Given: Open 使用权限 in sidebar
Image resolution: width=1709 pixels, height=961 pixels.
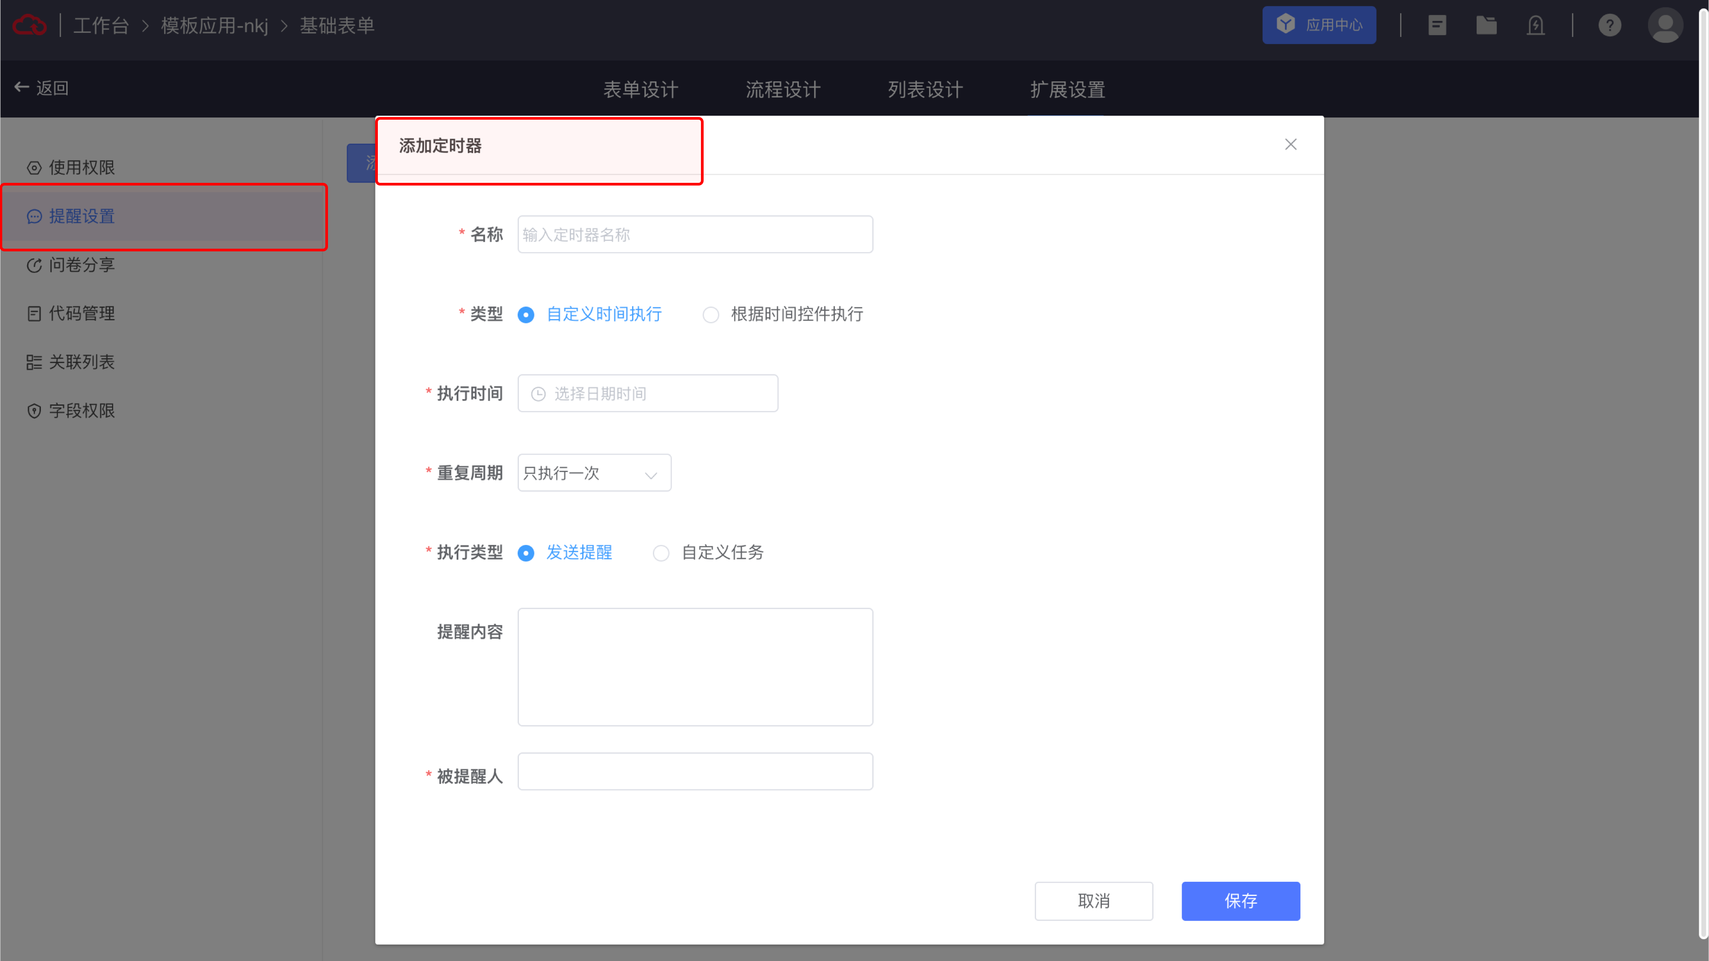Looking at the screenshot, I should pos(161,167).
